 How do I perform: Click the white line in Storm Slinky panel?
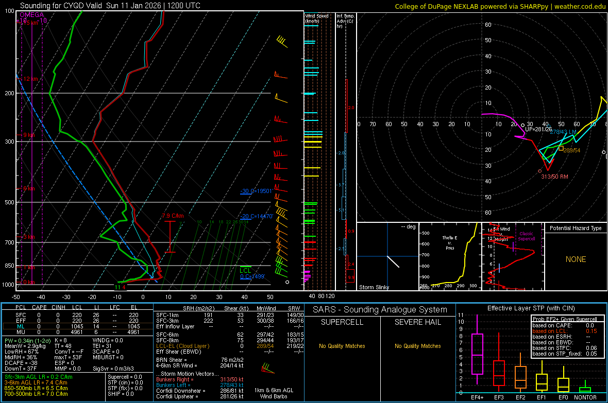[393, 261]
